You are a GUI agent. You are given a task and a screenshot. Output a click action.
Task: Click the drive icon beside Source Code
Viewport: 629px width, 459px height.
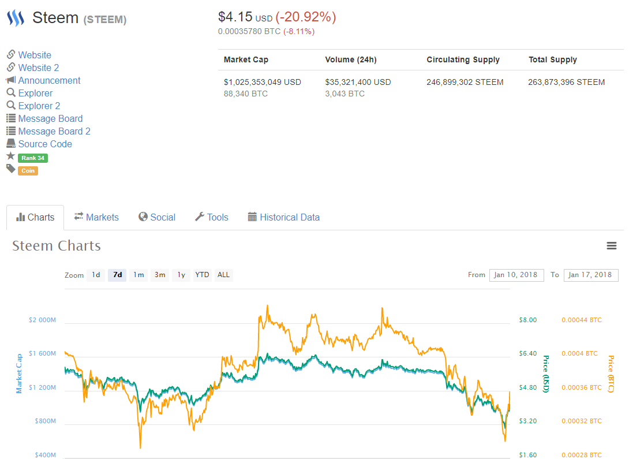[11, 143]
